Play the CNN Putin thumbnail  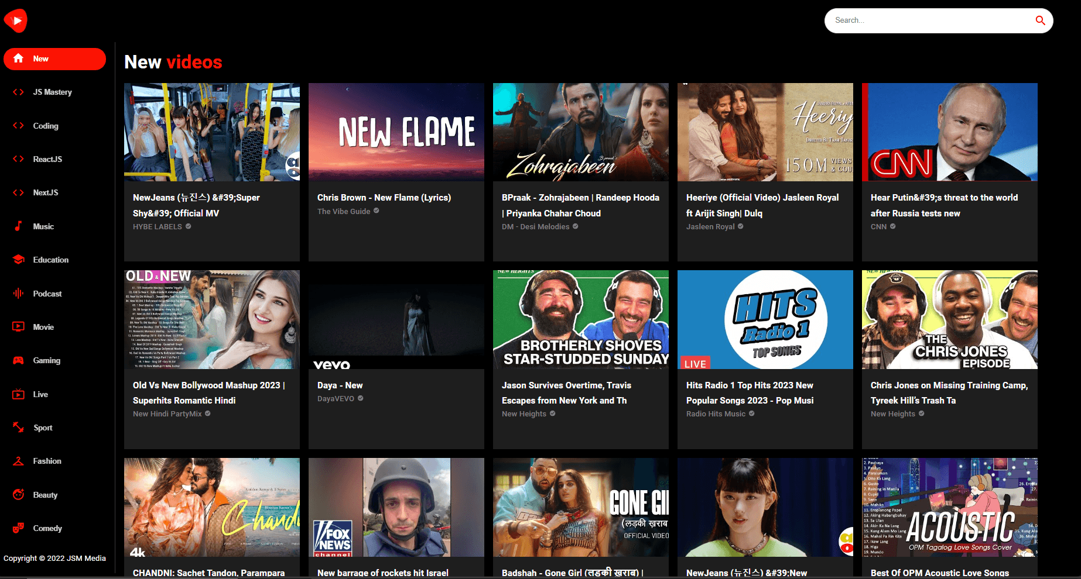[x=950, y=132]
